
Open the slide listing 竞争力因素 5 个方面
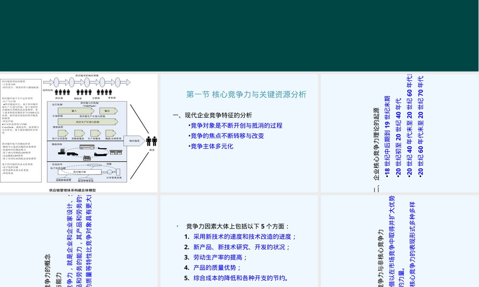pyautogui.click(x=239, y=241)
